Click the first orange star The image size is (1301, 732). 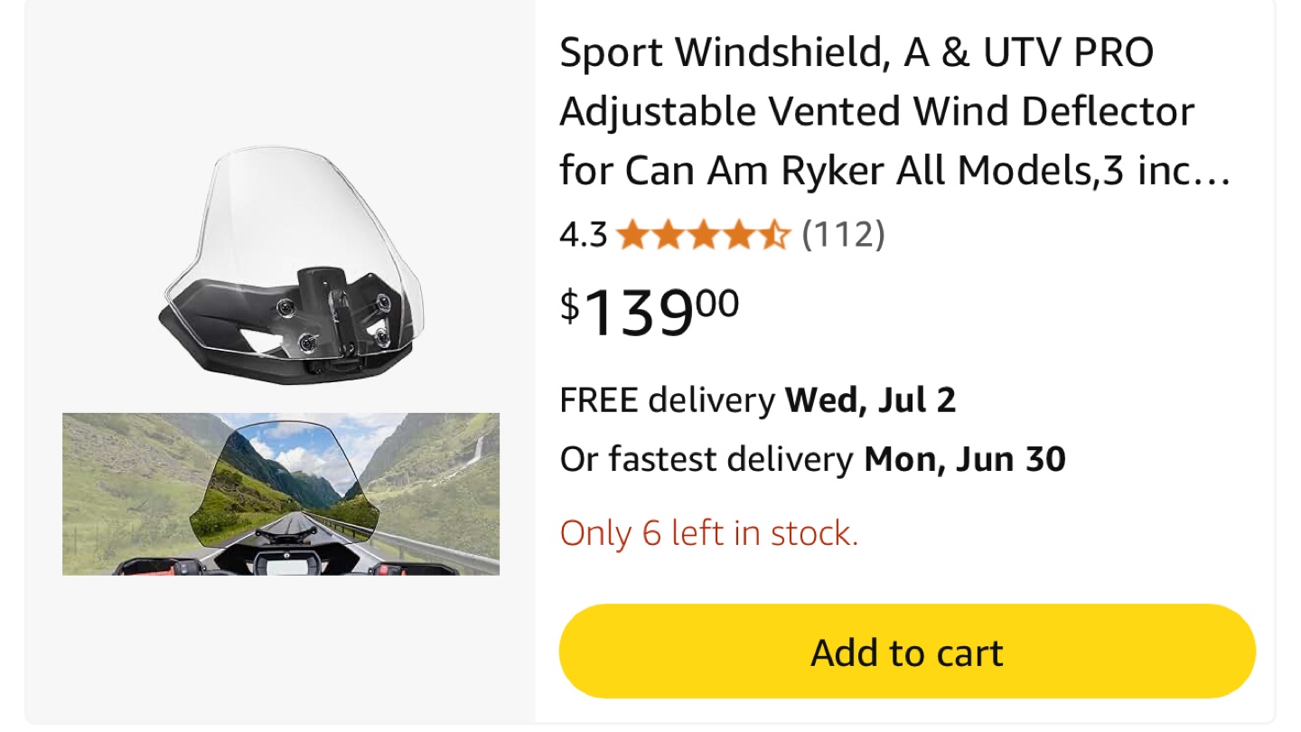point(632,236)
